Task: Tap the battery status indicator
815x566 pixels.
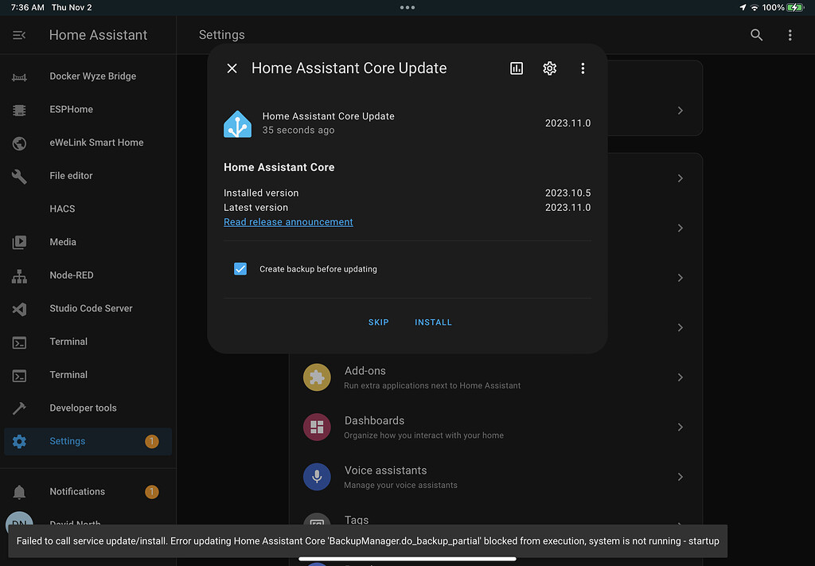Action: [795, 7]
